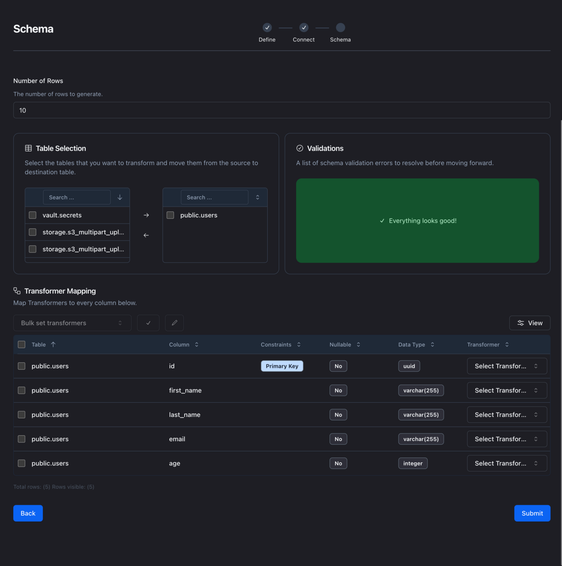Sort by the Data Type header
Viewport: 562px width, 566px height.
(x=416, y=345)
